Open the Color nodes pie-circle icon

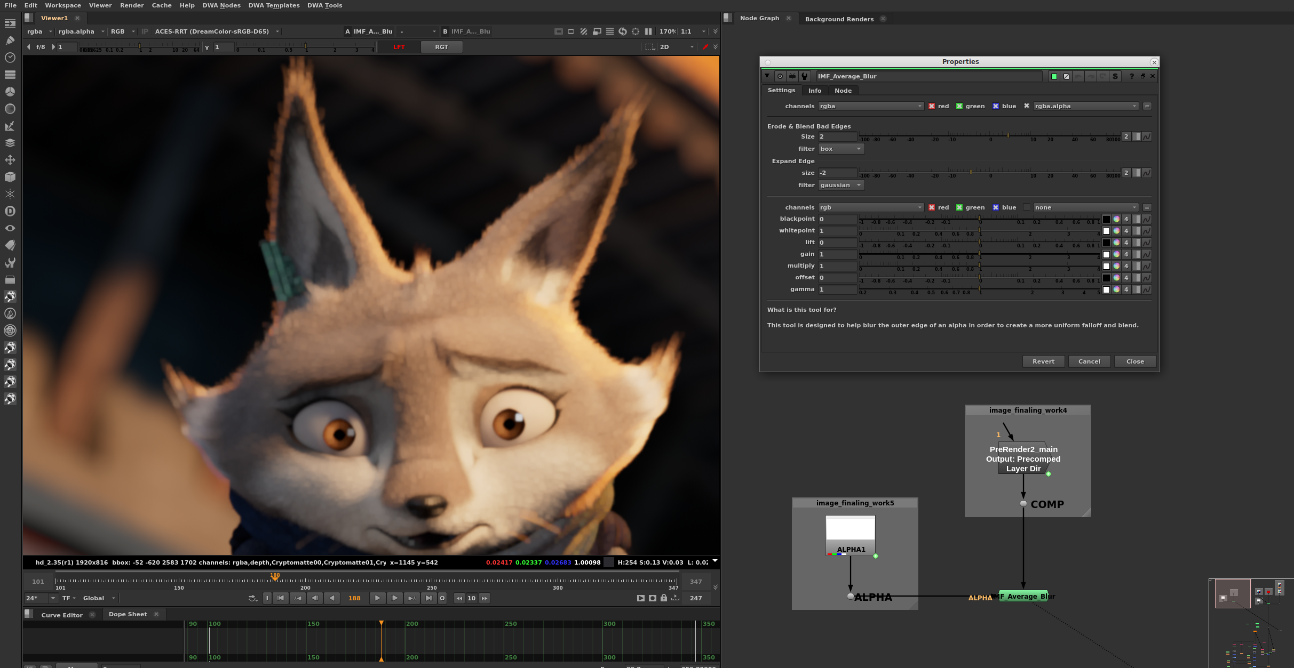tap(10, 92)
